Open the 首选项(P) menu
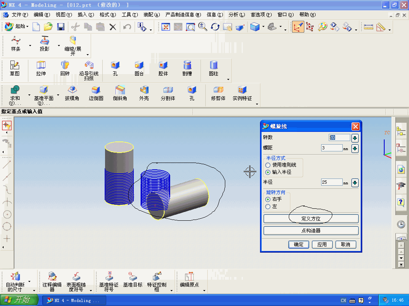Image resolution: width=409 pixels, height=306 pixels. pyautogui.click(x=261, y=15)
